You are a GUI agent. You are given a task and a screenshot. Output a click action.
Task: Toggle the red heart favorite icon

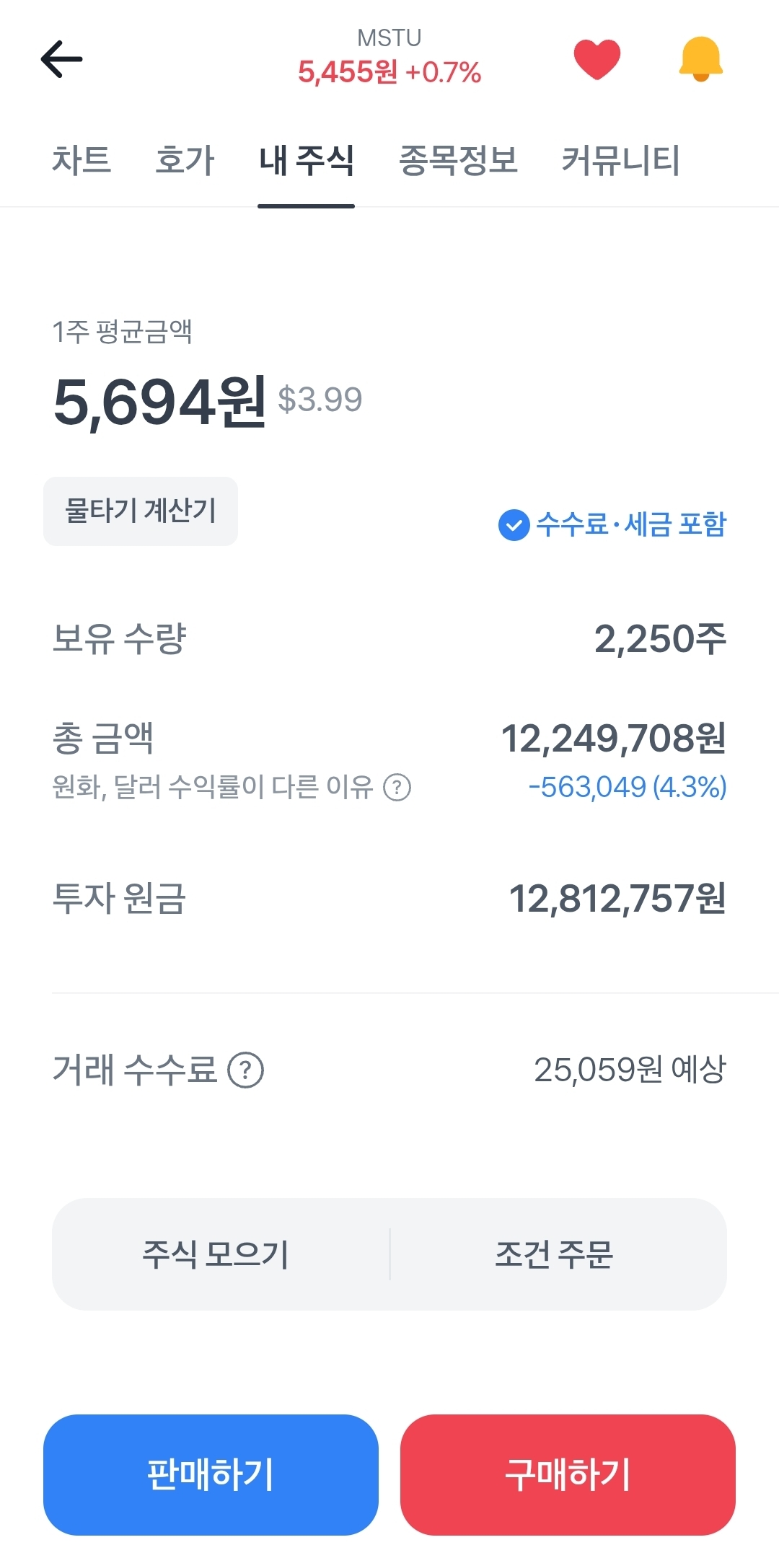pos(597,59)
